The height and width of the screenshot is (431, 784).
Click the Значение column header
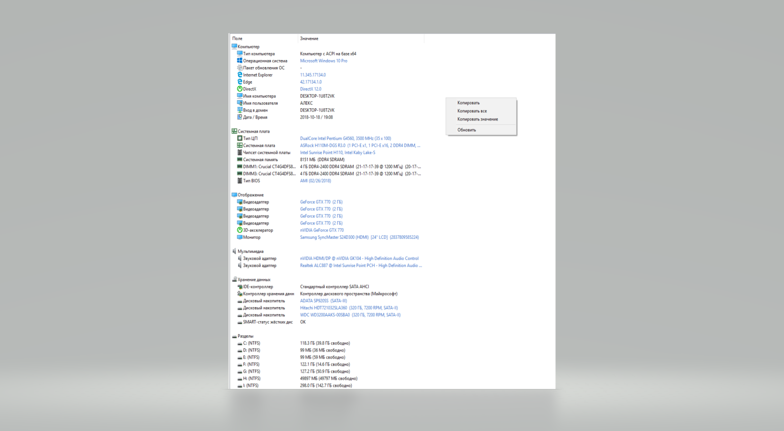pyautogui.click(x=361, y=38)
